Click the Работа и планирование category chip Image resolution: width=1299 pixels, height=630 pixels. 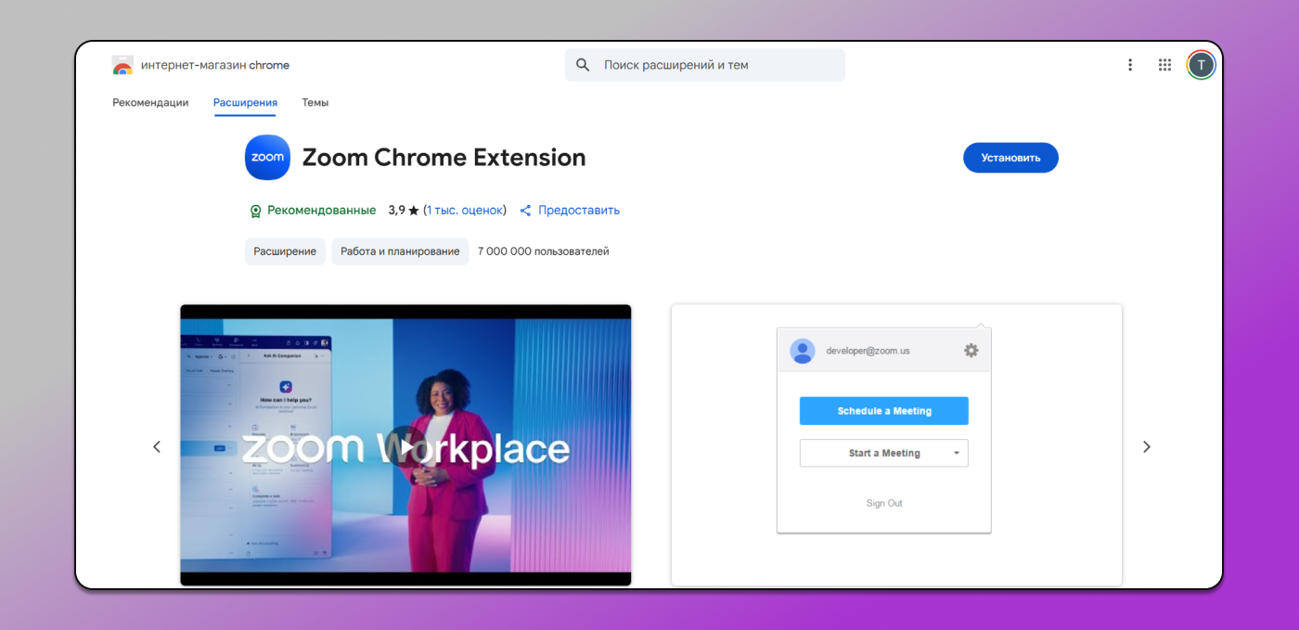tap(400, 251)
